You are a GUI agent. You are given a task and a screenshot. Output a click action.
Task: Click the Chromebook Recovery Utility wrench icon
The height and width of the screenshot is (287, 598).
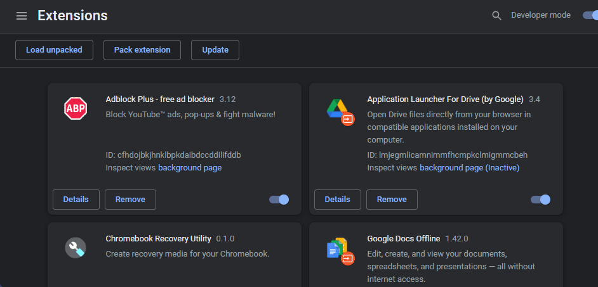click(76, 247)
